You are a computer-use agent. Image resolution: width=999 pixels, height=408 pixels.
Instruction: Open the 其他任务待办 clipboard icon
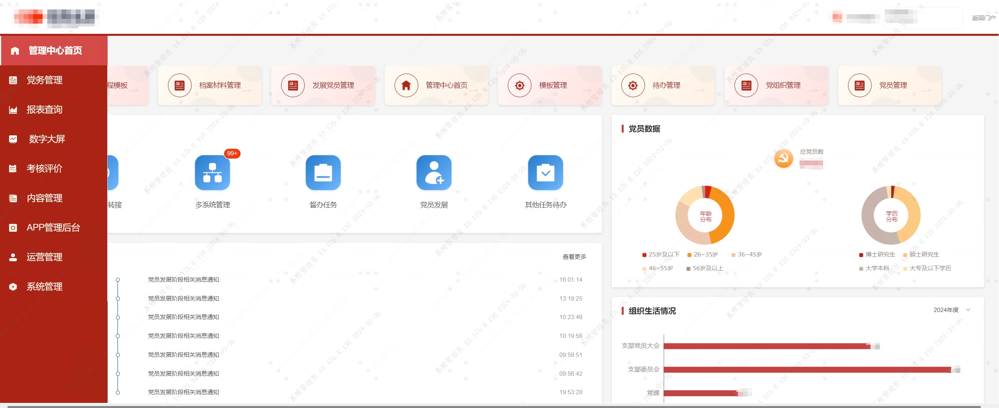click(x=546, y=172)
